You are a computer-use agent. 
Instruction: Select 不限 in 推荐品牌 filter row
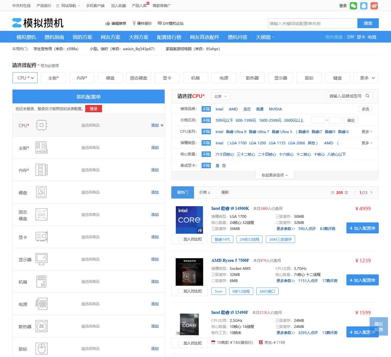coord(206,109)
